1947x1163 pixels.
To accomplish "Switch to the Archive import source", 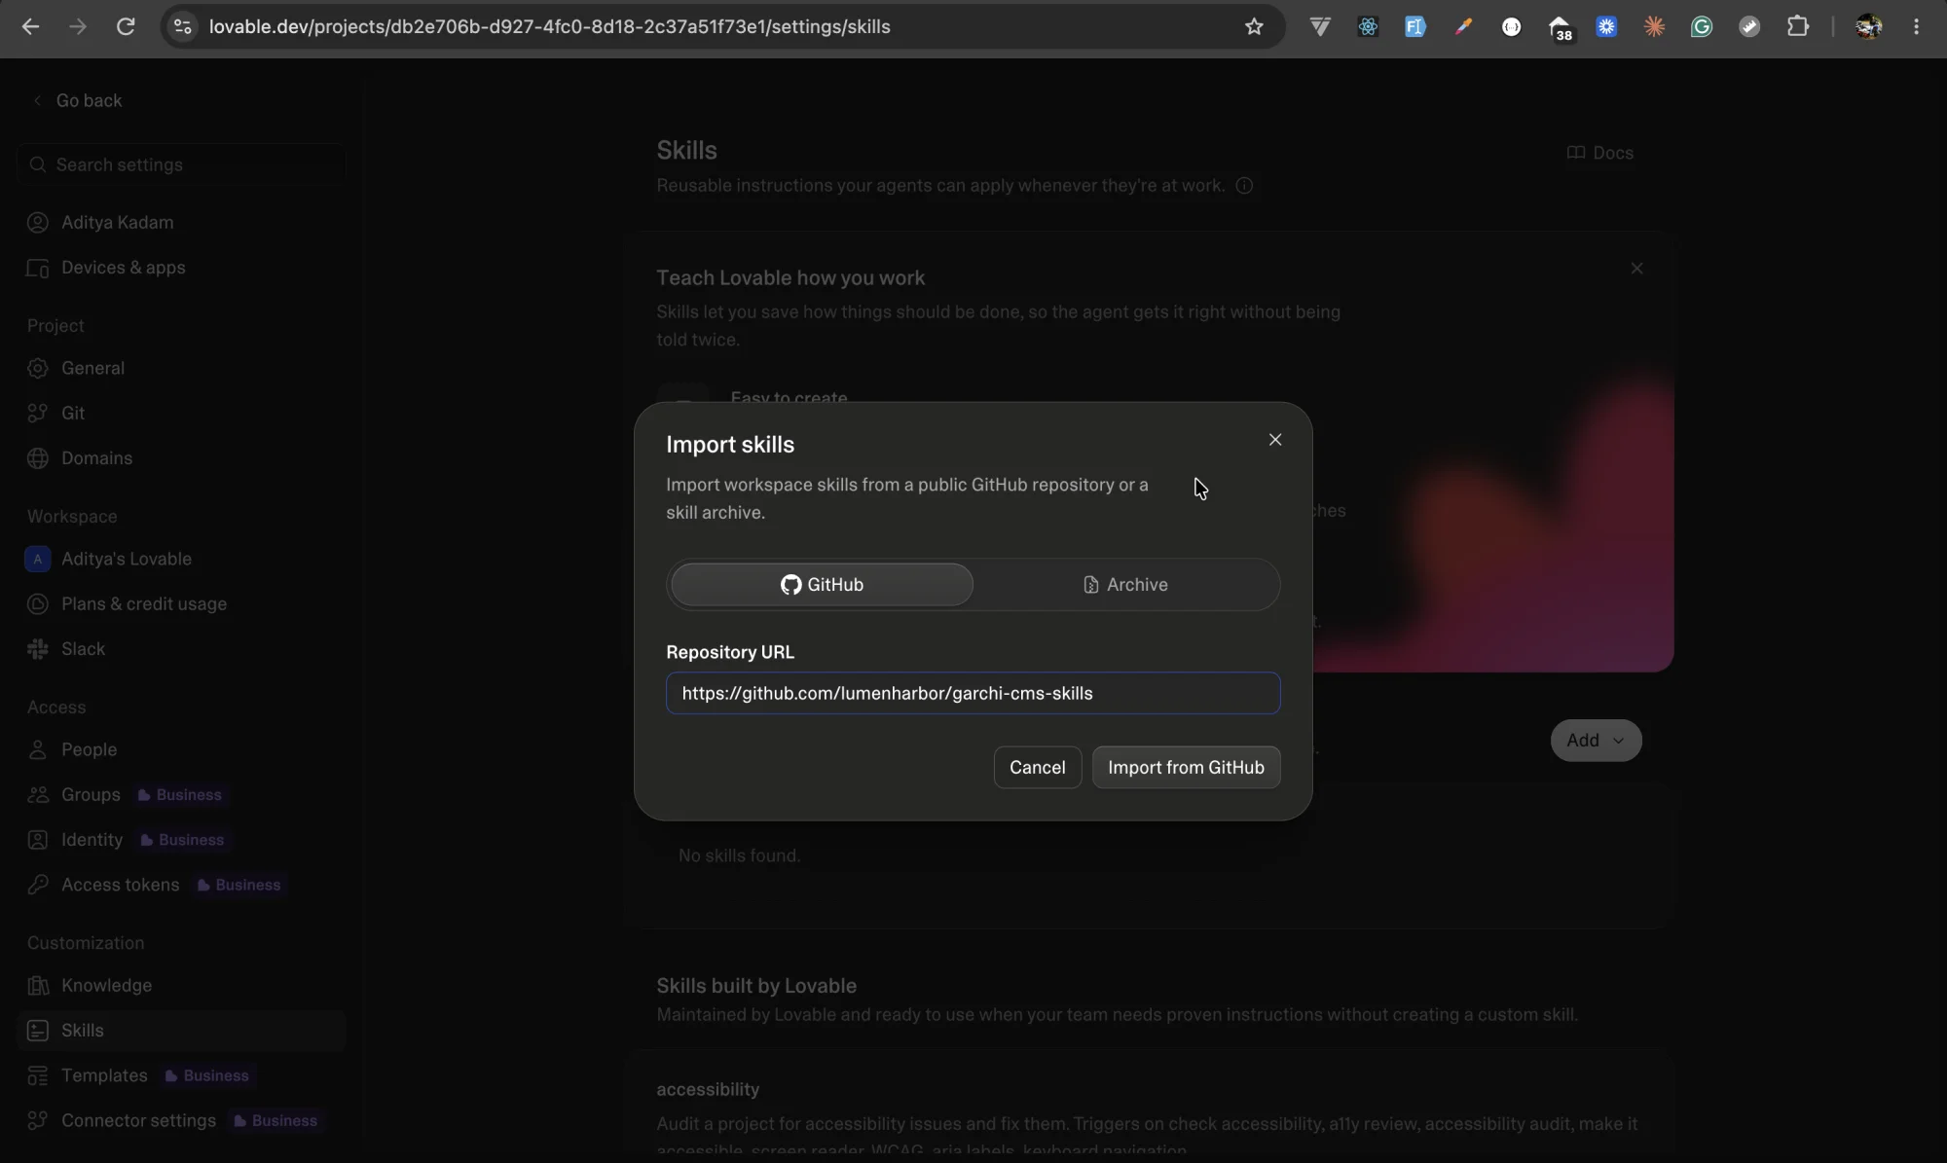I will coord(1125,585).
